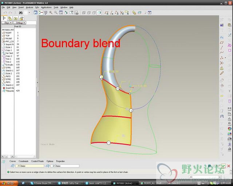Screen dimensions: 233x186
Task: Open Properties panel in dashboard
Action: click(x=60, y=161)
